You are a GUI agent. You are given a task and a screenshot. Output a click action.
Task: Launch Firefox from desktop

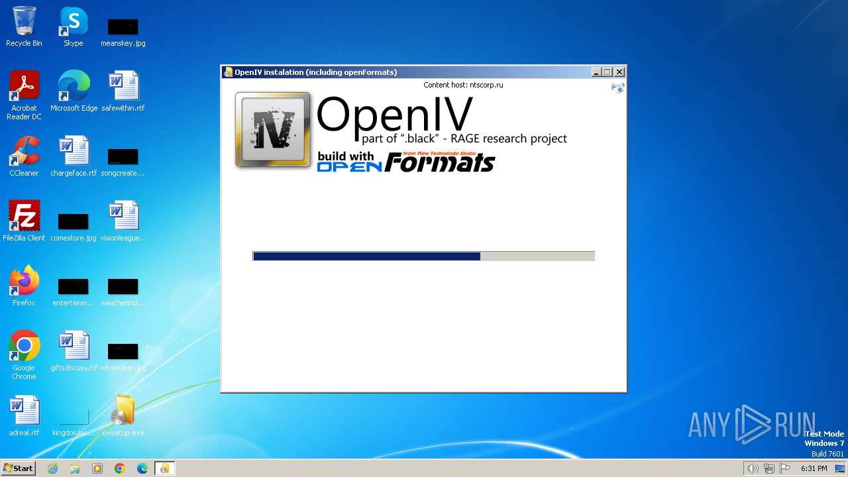(x=24, y=286)
